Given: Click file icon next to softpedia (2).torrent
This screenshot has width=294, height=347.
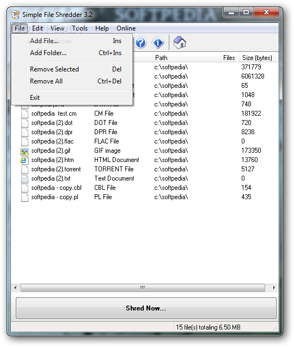Looking at the screenshot, I should coord(24,170).
